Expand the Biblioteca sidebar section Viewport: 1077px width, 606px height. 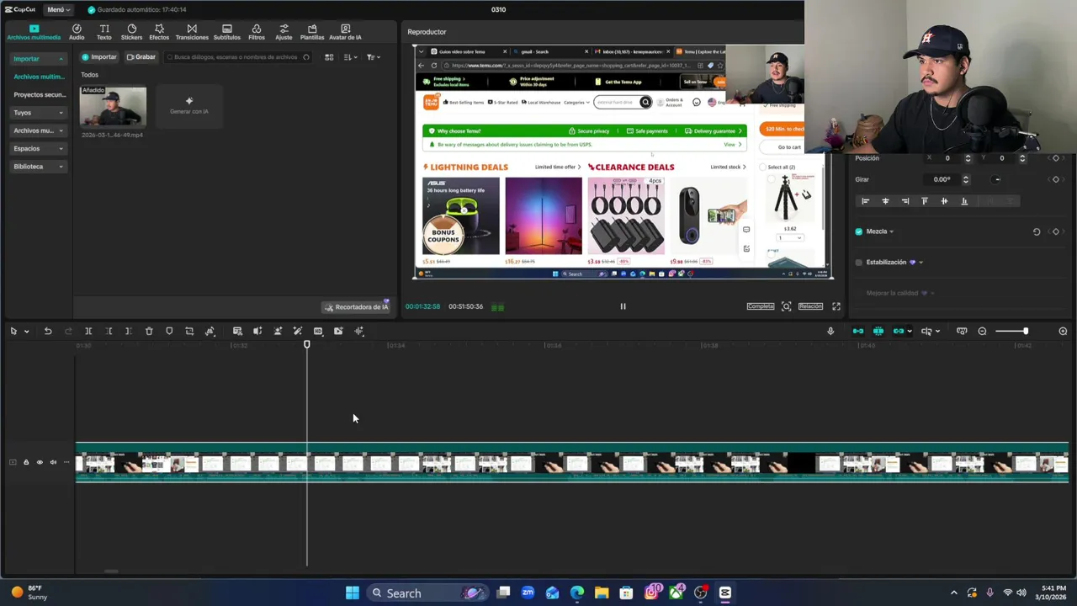(38, 166)
